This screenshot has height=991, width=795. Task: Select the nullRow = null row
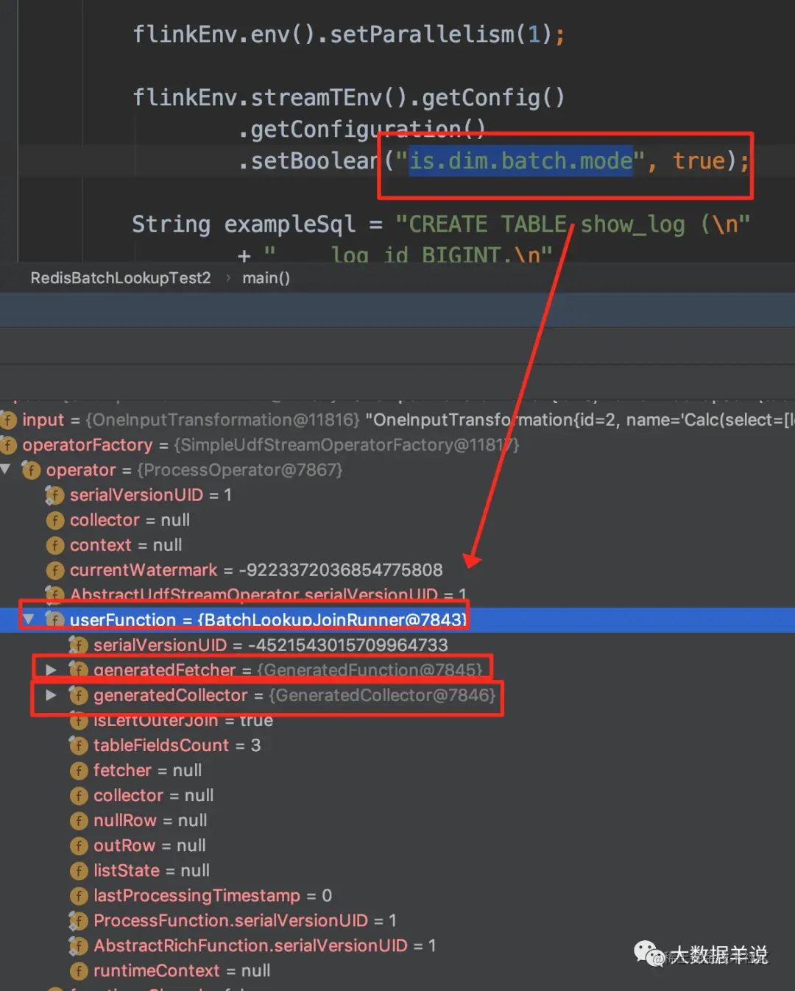(x=397, y=820)
